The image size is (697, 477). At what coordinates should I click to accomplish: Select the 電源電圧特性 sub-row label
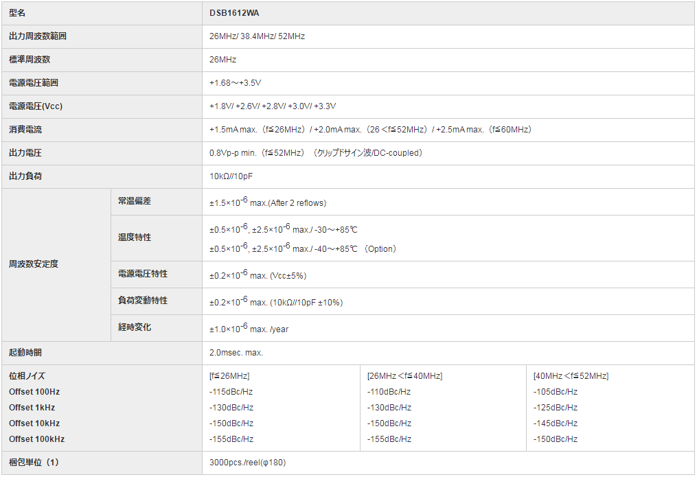click(142, 274)
